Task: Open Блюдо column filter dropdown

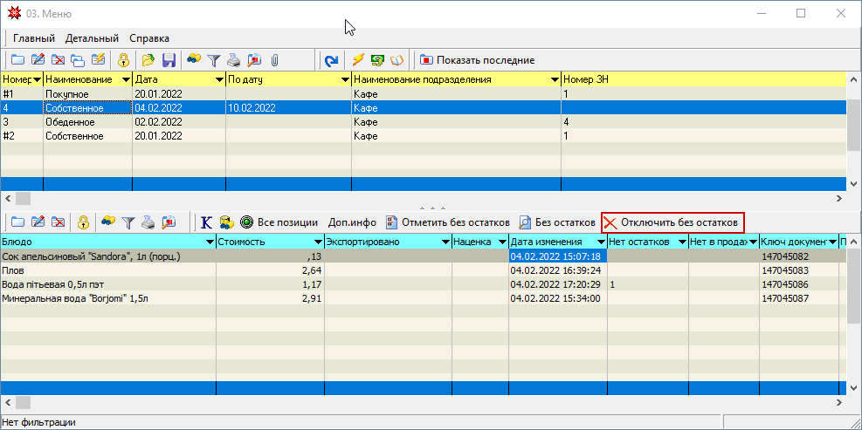Action: click(x=210, y=242)
